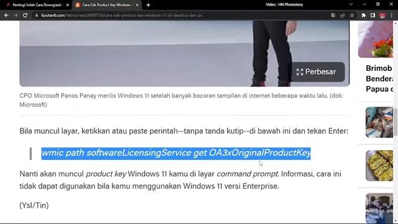The width and height of the screenshot is (398, 224).
Task: Restore down the Chrome window
Action: coord(377,4)
